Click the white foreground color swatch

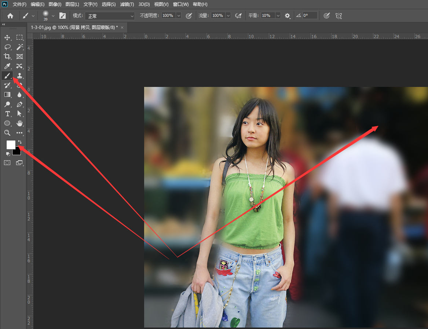pos(10,144)
